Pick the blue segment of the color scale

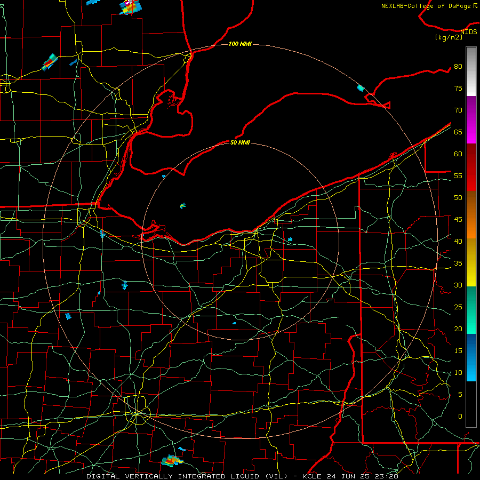pos(471,357)
